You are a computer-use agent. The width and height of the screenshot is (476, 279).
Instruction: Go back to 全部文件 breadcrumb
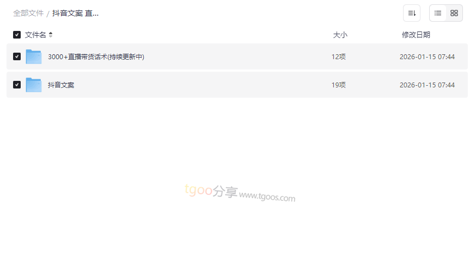[28, 14]
